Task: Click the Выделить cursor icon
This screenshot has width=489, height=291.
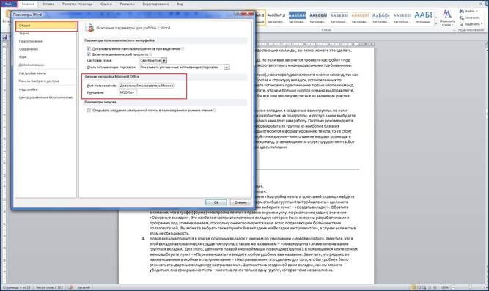Action: click(462, 24)
